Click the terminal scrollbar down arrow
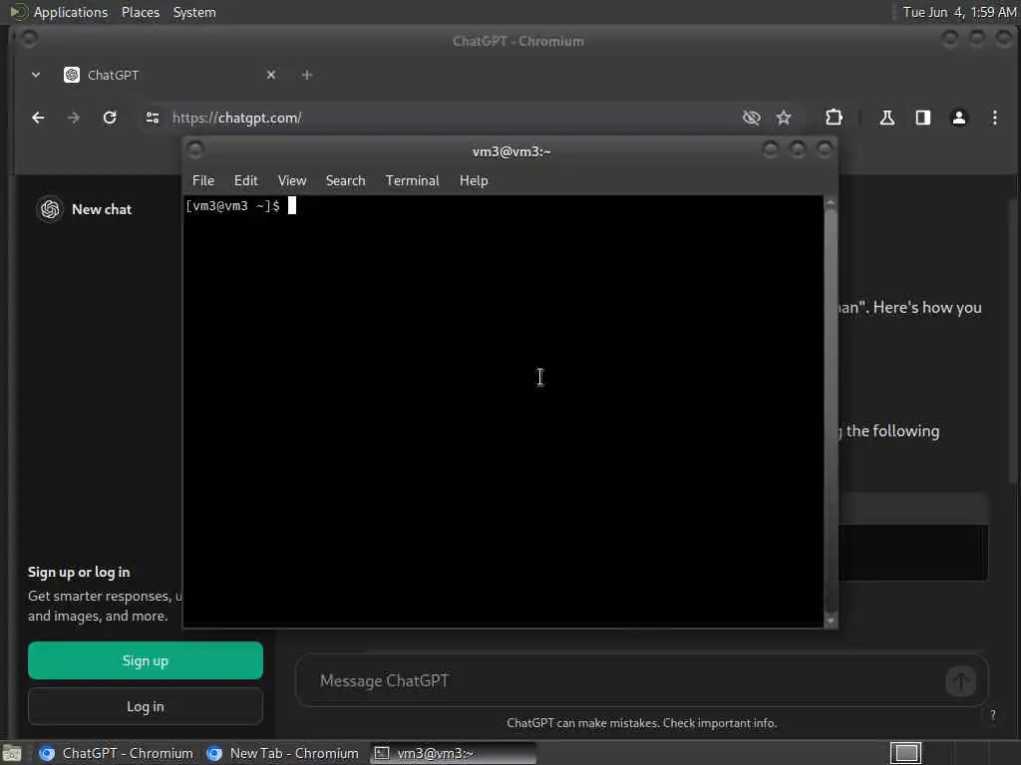This screenshot has width=1021, height=765. [831, 622]
